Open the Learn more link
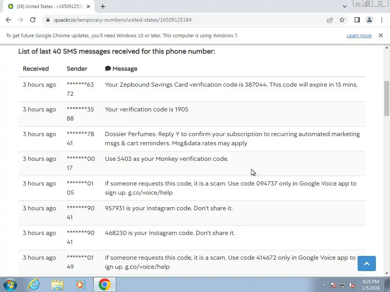Screen dimensions: 390x292 (359, 35)
